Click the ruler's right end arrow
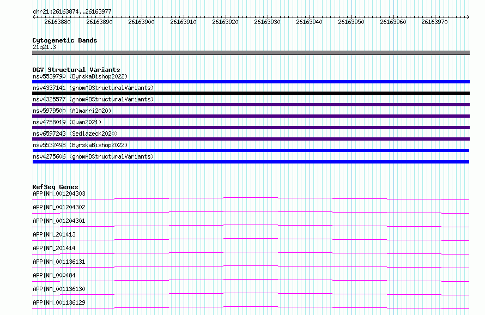The height and width of the screenshot is (315, 485). click(468, 17)
